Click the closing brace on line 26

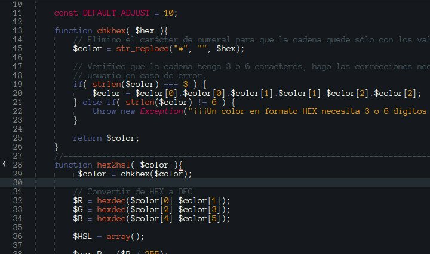[x=57, y=147]
